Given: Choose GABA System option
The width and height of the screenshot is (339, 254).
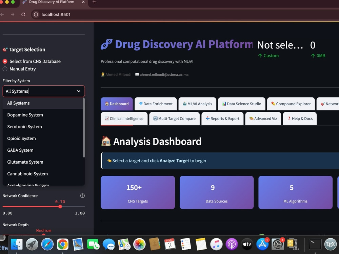Looking at the screenshot, I should coord(43,150).
